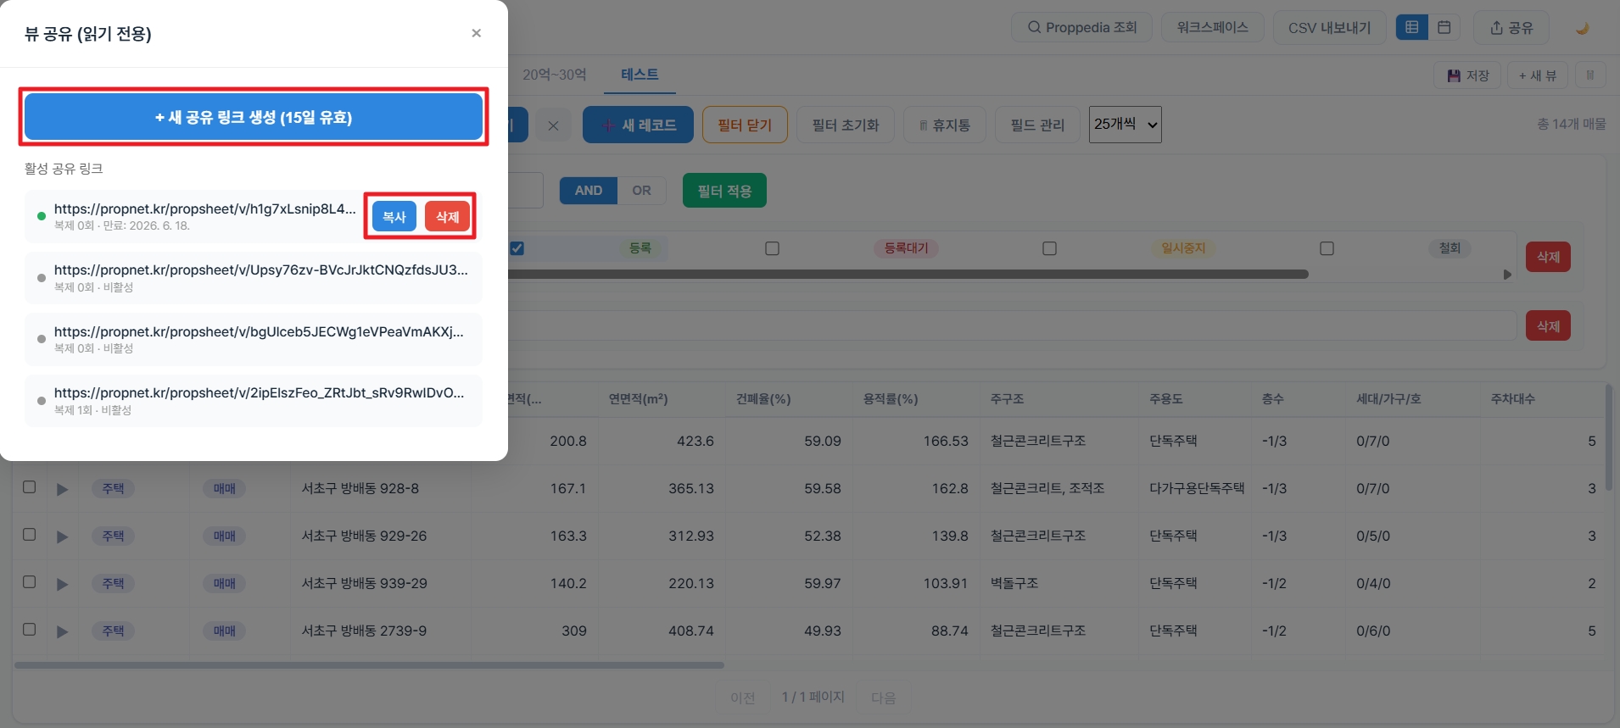Toggle dark mode moon icon

click(x=1582, y=28)
